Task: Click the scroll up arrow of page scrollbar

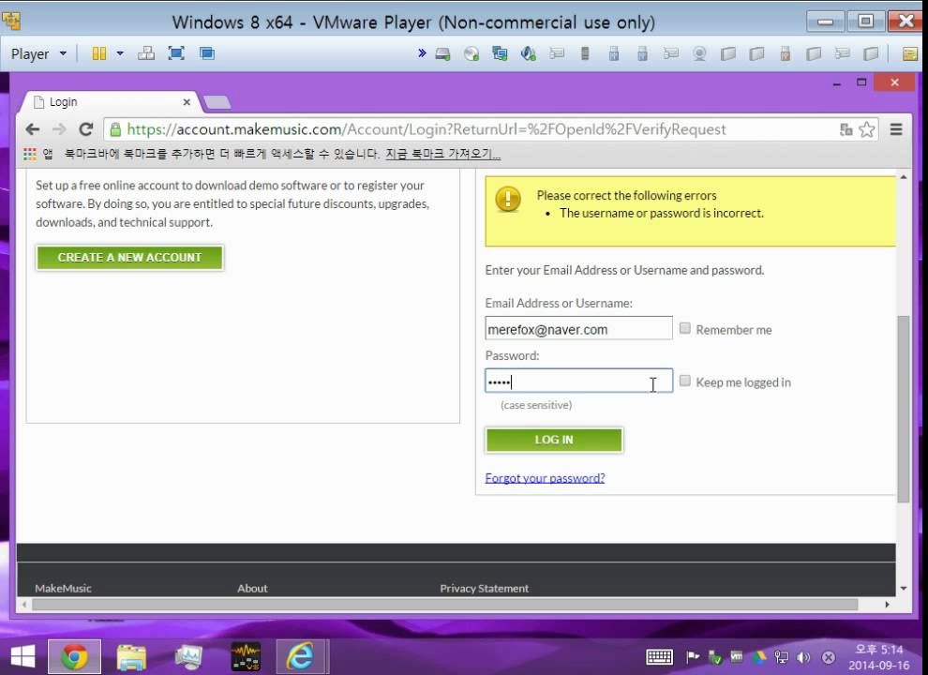Action: pos(903,177)
